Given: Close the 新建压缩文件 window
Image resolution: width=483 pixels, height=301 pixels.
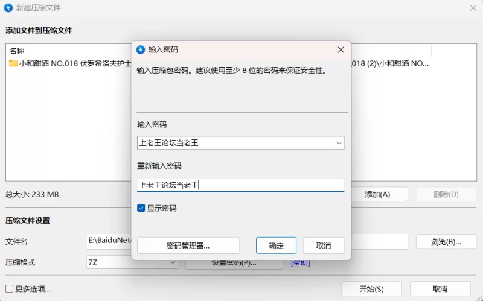Looking at the screenshot, I should pos(473,8).
